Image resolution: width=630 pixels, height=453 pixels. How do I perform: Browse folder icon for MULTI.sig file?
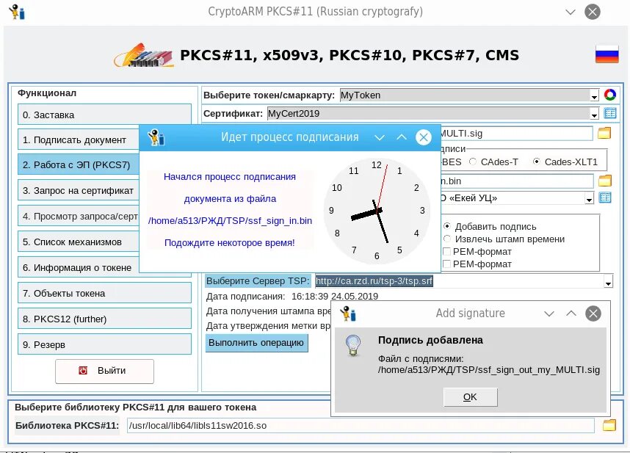604,133
